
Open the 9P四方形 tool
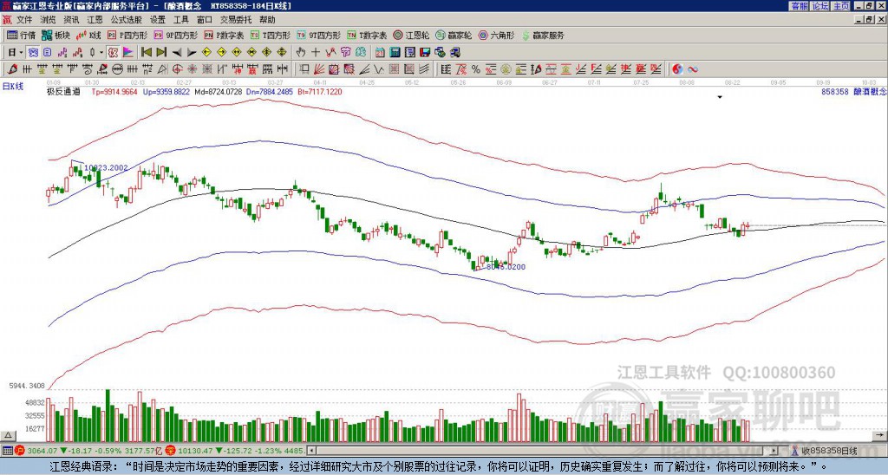click(x=175, y=35)
